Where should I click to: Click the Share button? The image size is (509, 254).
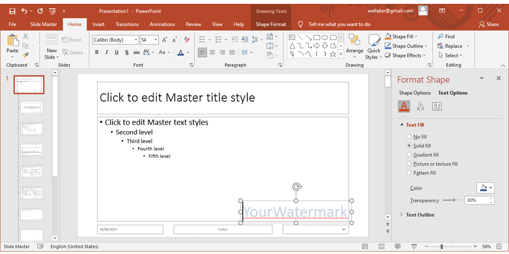[x=489, y=24]
